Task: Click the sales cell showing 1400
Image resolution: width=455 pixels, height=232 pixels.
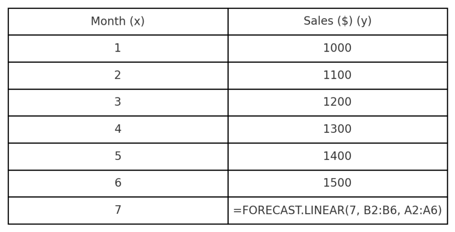Action: click(337, 156)
